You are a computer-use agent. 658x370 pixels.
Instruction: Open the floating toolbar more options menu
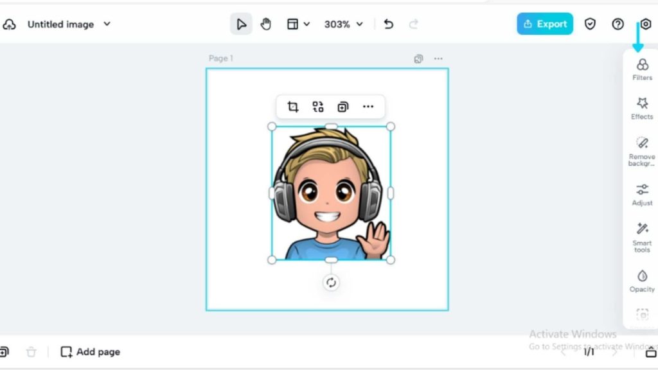(368, 107)
